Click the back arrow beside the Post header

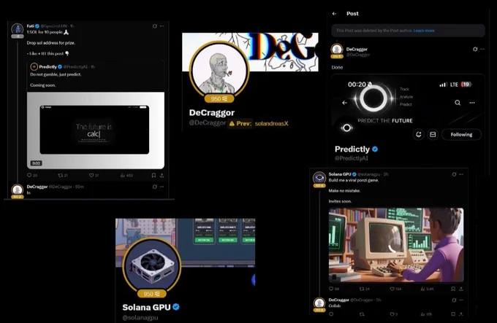pyautogui.click(x=334, y=14)
